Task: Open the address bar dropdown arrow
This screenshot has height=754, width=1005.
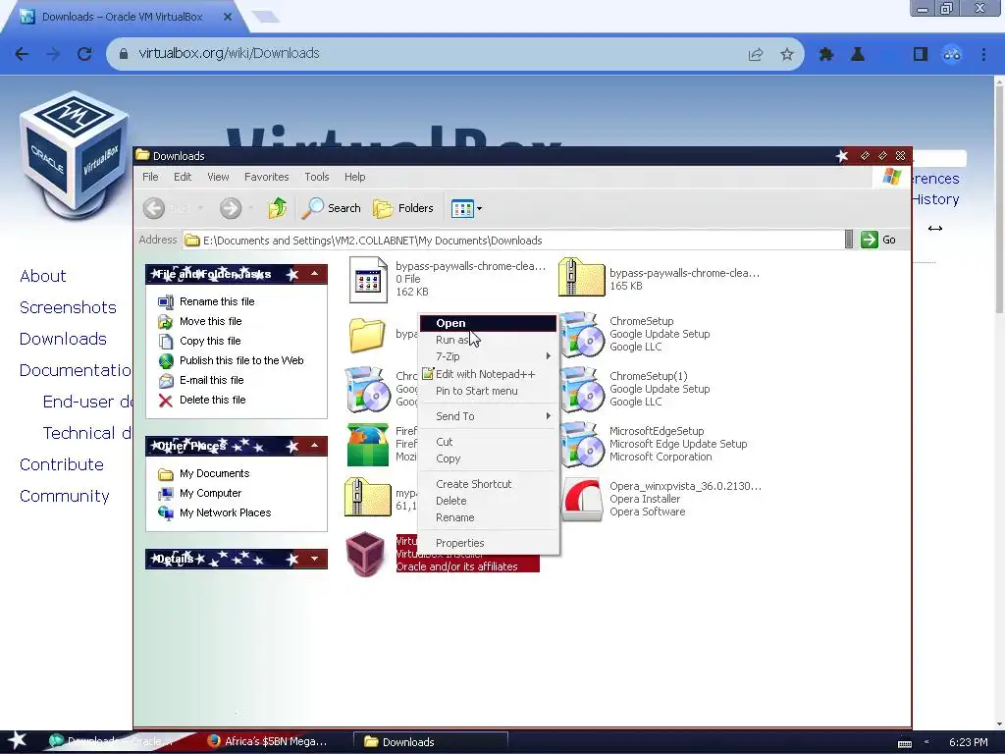Action: [849, 240]
